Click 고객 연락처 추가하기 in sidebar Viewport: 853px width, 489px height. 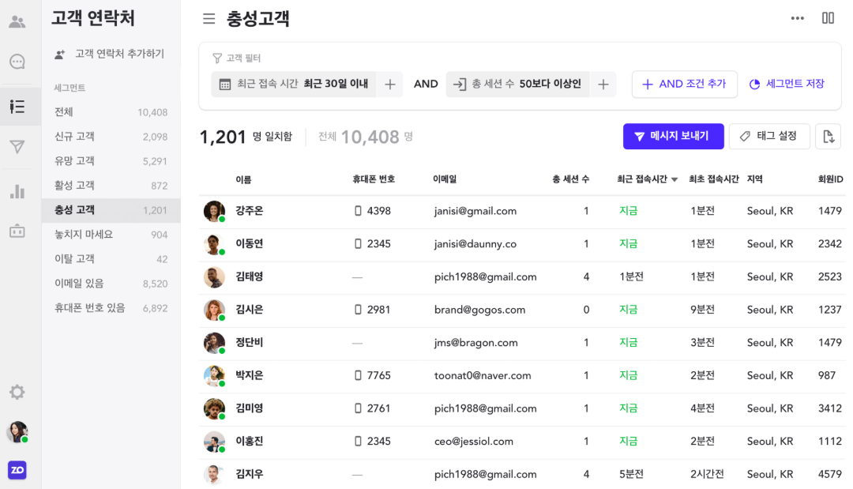coord(110,54)
